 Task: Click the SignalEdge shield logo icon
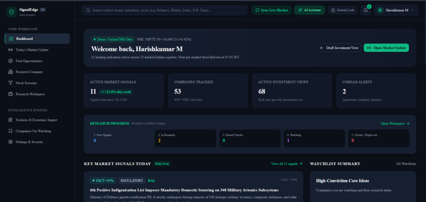(x=12, y=12)
